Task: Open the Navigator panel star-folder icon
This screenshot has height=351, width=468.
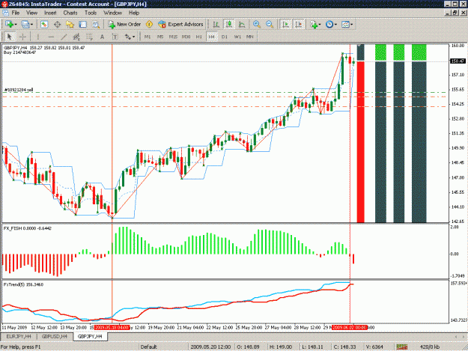Action: [x=70, y=25]
